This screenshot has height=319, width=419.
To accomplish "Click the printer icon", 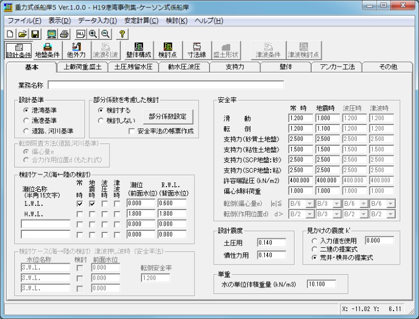I will pyautogui.click(x=64, y=34).
